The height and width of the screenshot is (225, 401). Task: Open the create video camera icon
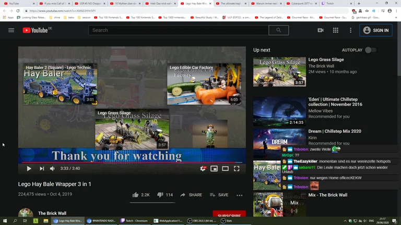pyautogui.click(x=321, y=30)
